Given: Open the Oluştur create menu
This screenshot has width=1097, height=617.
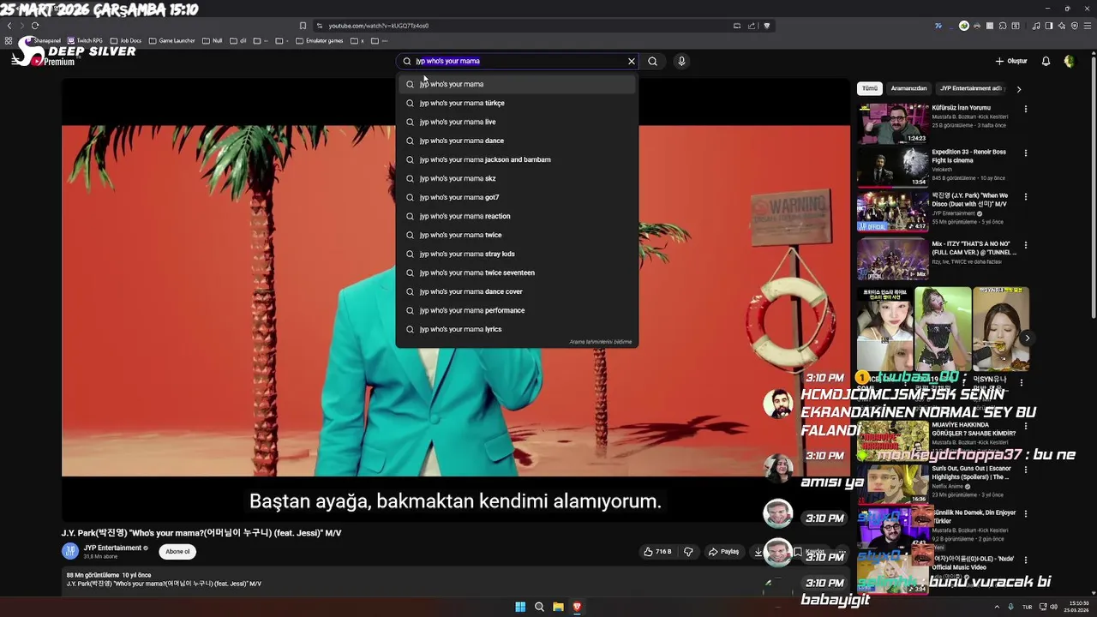Looking at the screenshot, I should [1011, 61].
